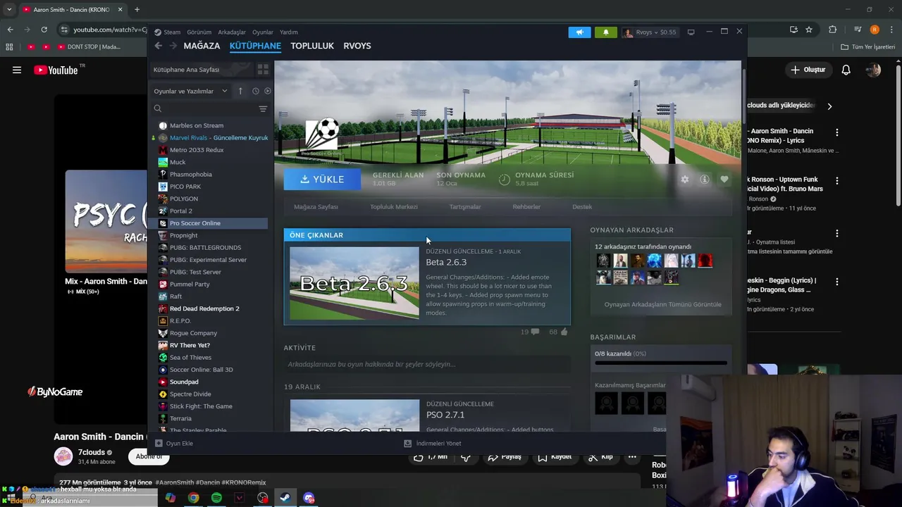Click the comments icon under Beta 2.6.3
This screenshot has height=507, width=902.
click(535, 332)
